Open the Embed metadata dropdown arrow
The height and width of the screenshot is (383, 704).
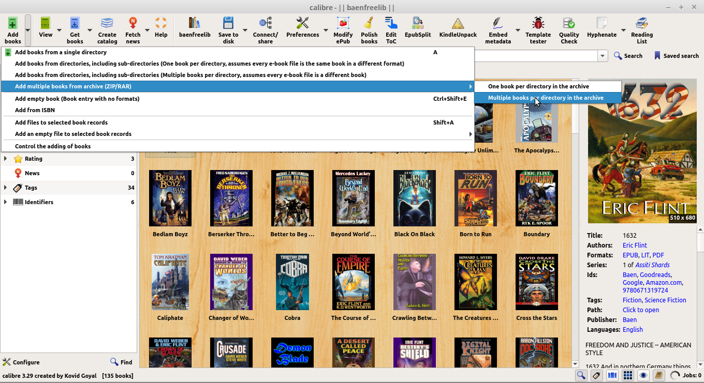[518, 30]
